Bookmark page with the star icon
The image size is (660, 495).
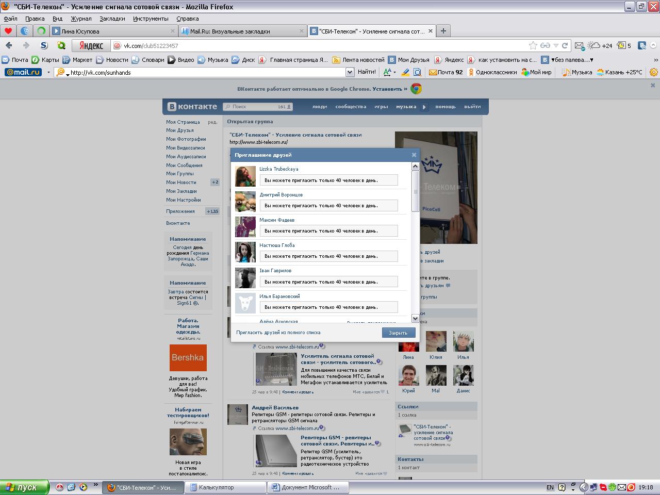pos(533,45)
